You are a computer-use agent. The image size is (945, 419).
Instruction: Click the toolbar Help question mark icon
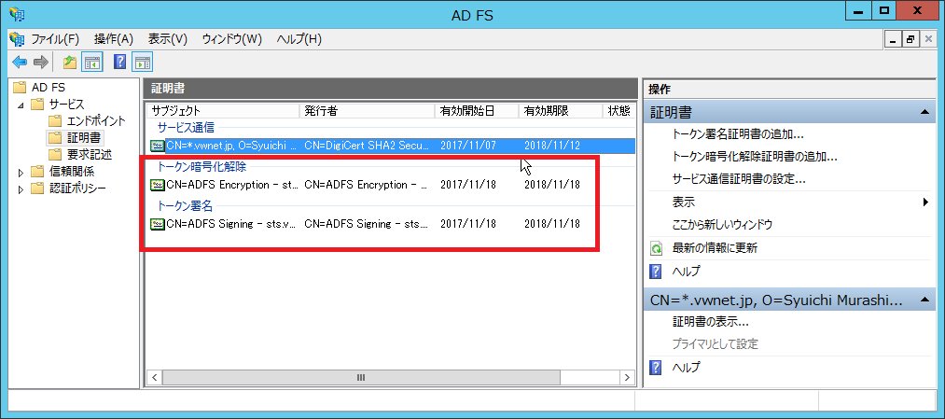point(120,62)
